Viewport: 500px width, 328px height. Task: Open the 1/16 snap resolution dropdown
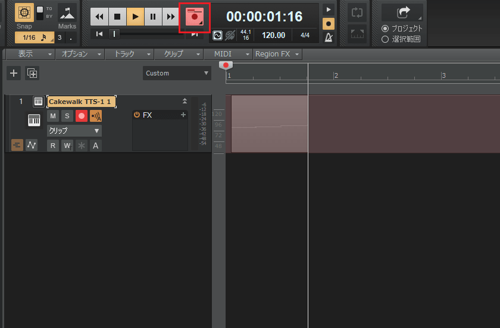(x=36, y=38)
